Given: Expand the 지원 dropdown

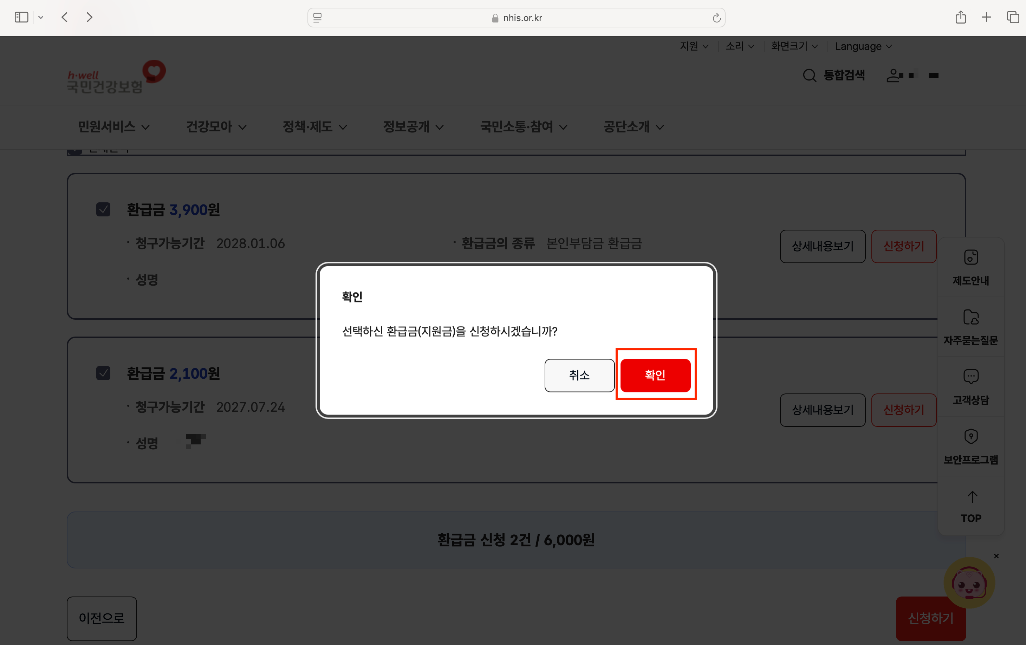Looking at the screenshot, I should tap(694, 46).
